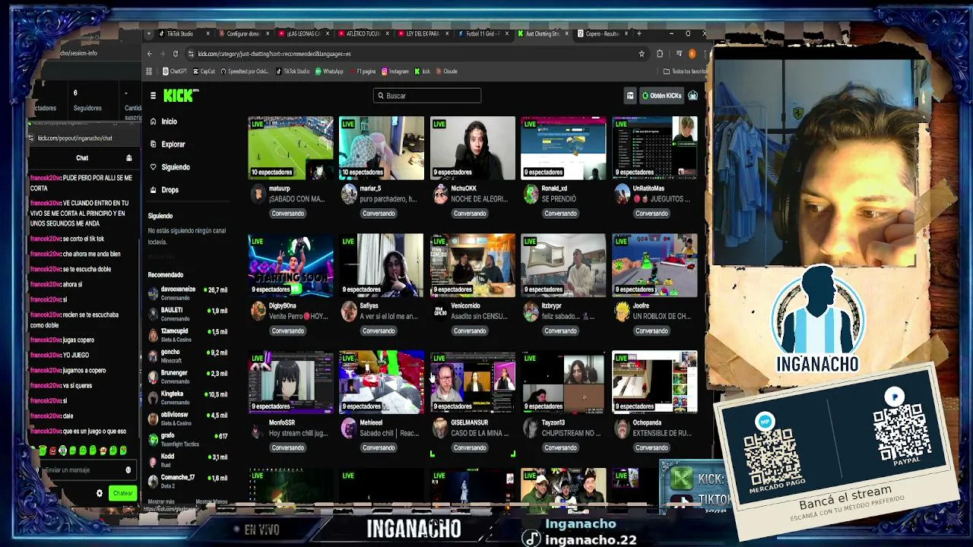Bookmark the page with the star icon

pos(642,54)
